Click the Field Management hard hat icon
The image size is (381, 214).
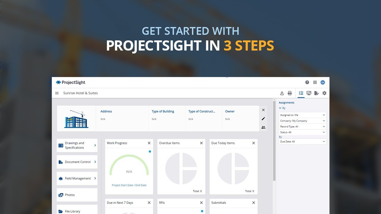[x=61, y=178]
